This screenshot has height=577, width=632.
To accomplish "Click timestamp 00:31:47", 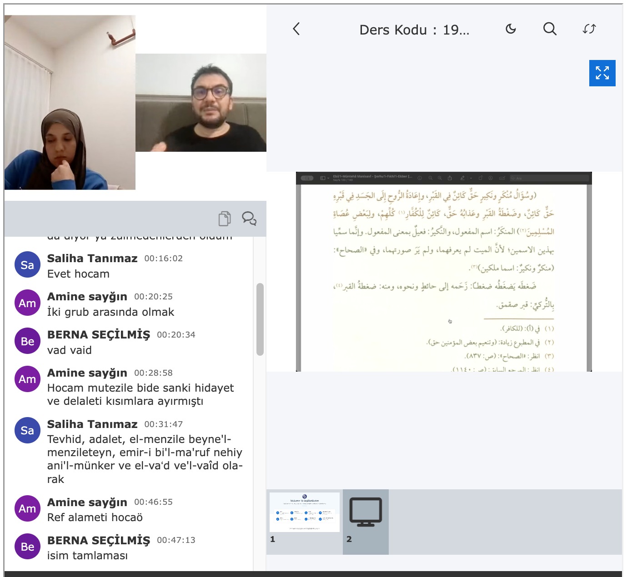I will tap(164, 424).
